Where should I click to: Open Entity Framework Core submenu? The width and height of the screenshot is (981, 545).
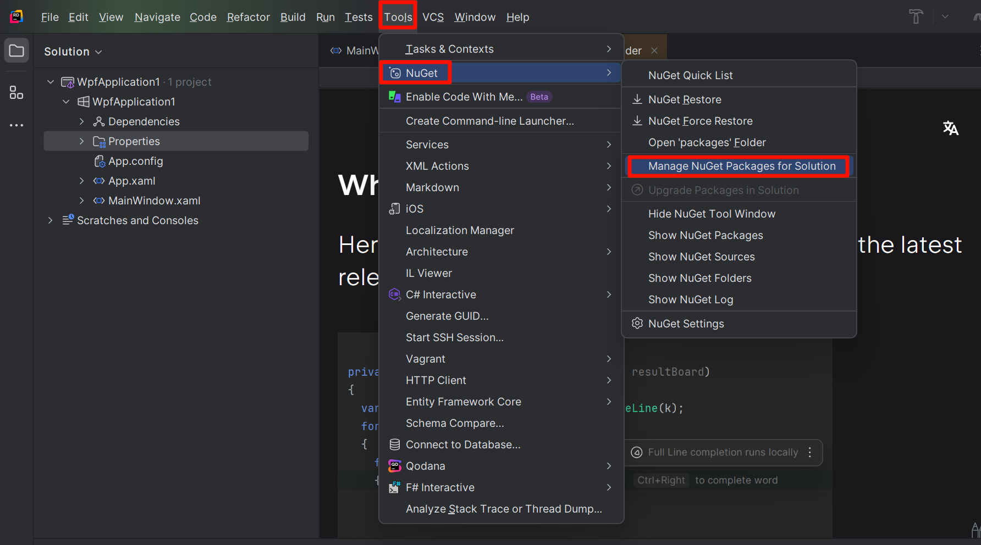(501, 402)
